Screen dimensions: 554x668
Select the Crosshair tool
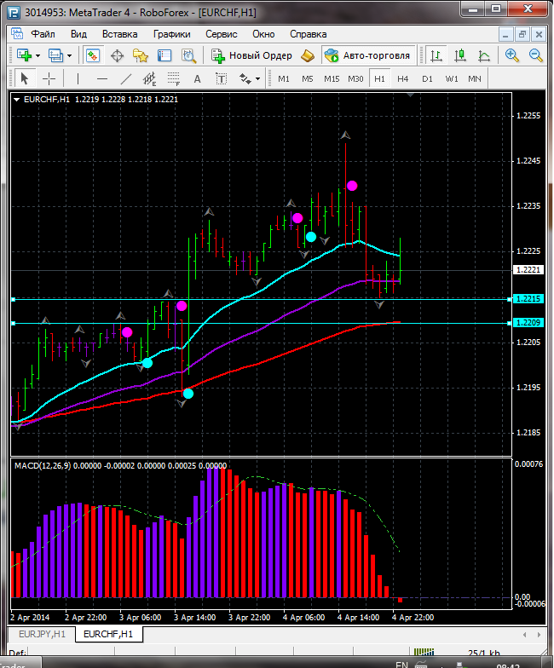(x=49, y=78)
